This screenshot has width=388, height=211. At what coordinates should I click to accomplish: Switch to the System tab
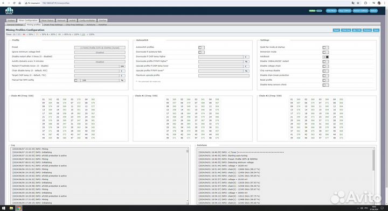click(11, 20)
